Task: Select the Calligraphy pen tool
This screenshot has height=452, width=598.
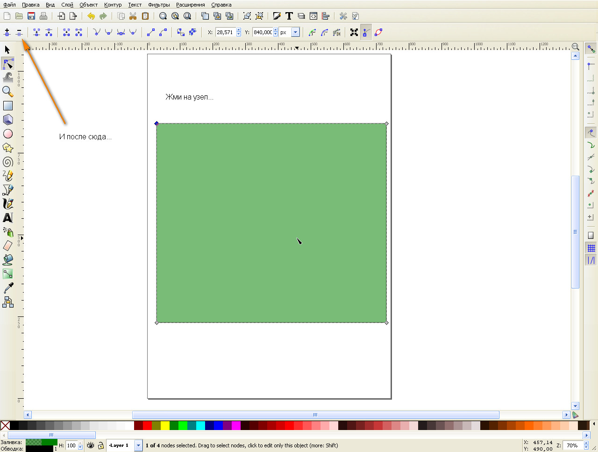Action: tap(8, 204)
